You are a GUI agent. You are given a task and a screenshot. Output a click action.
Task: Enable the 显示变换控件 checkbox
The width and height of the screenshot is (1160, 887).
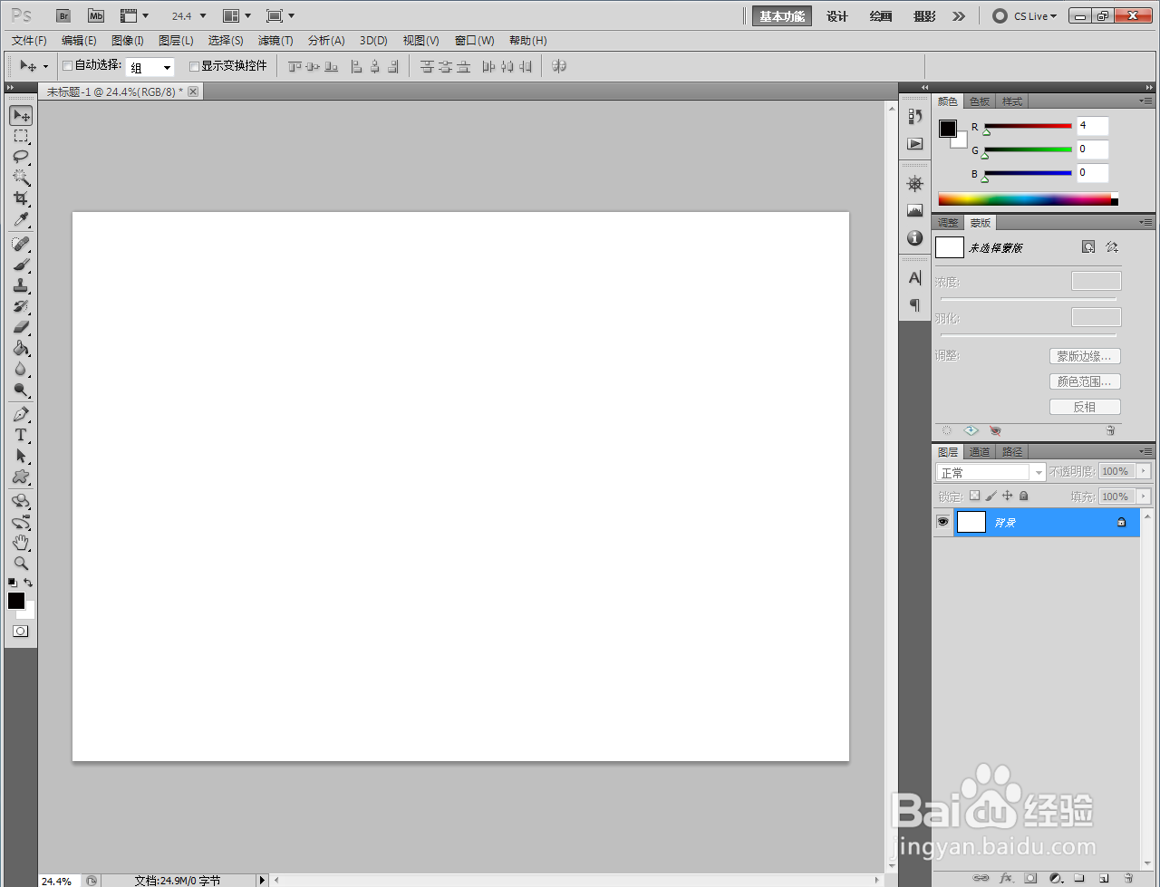click(x=194, y=66)
